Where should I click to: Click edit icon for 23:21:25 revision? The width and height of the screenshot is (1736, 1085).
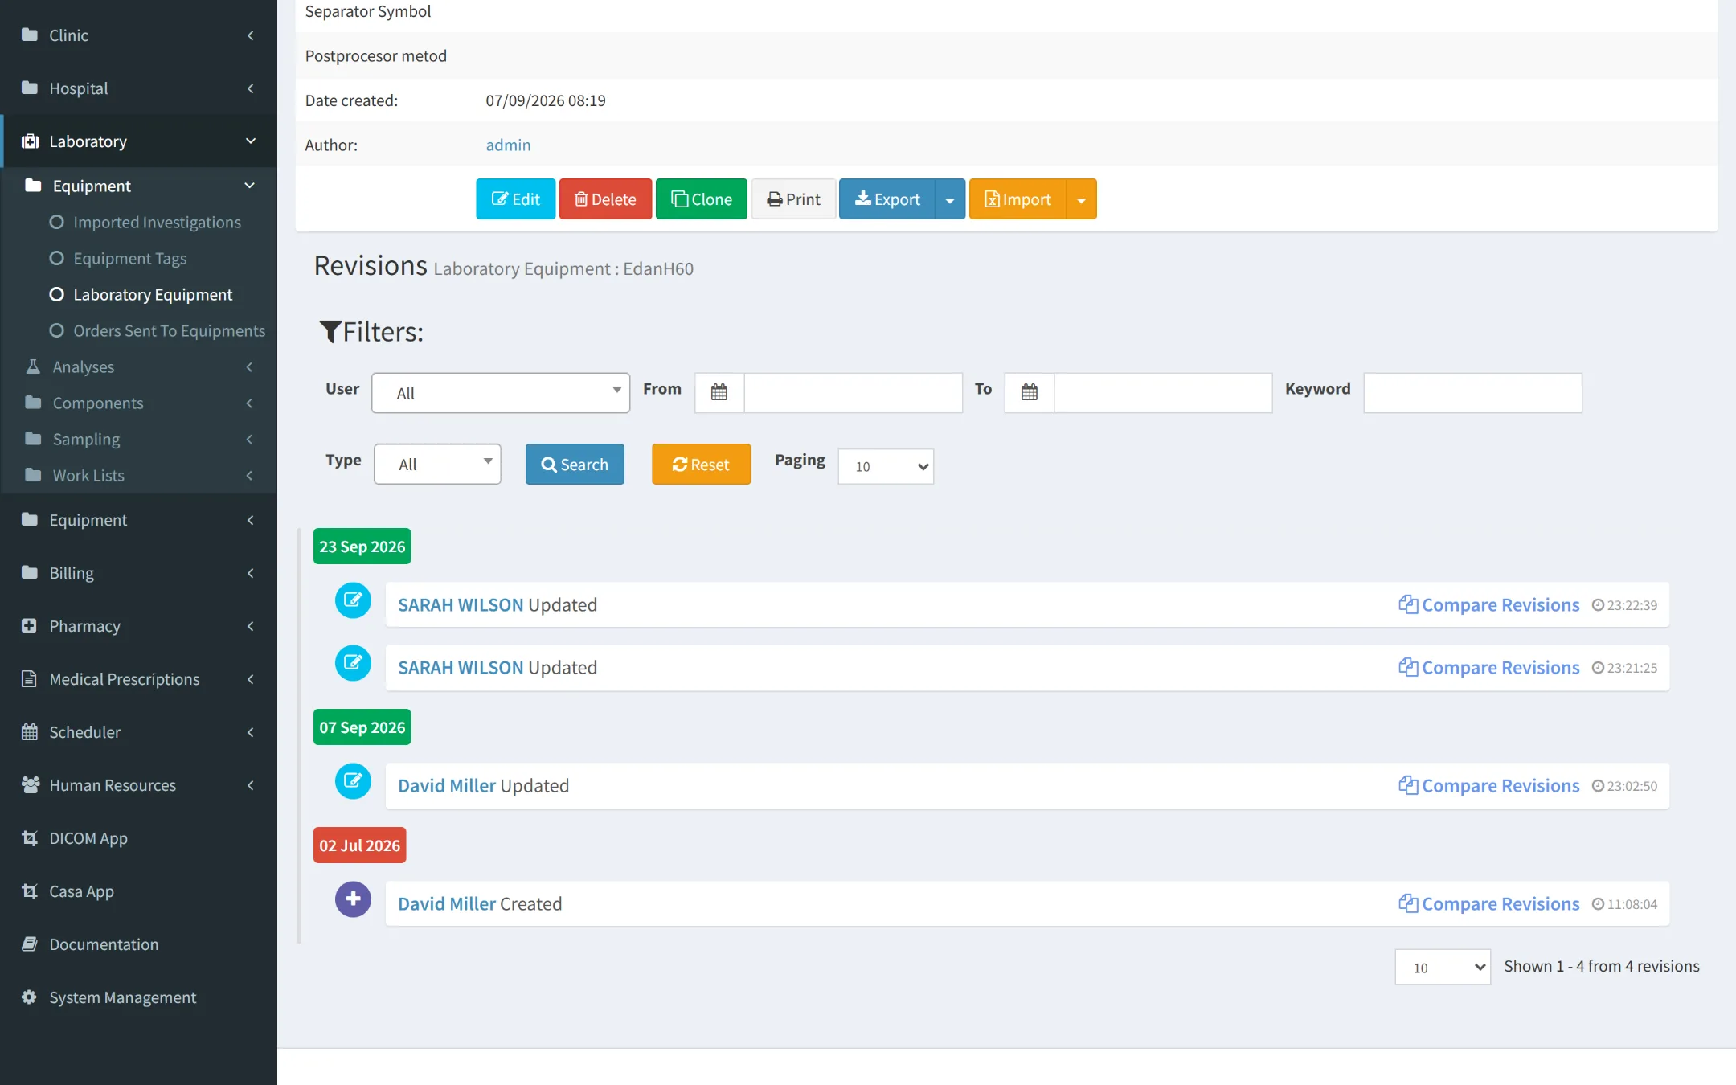tap(353, 663)
